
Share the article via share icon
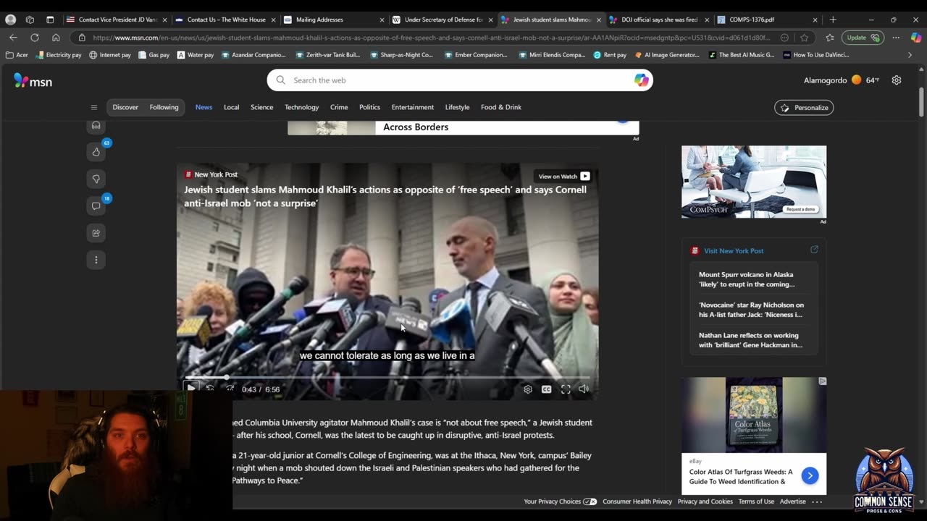(96, 233)
